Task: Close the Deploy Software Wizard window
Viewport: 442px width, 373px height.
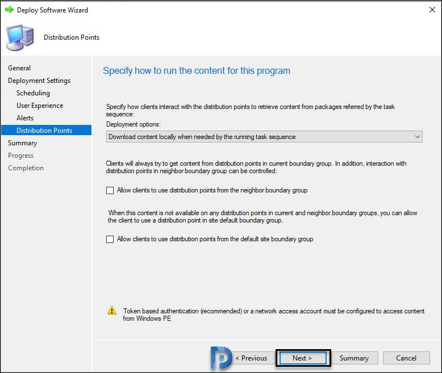Action: click(x=432, y=10)
